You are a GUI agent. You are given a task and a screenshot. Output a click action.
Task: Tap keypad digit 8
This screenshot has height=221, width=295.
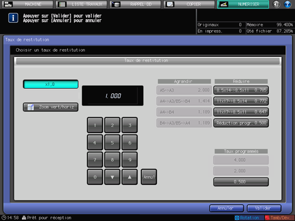coord(112,159)
